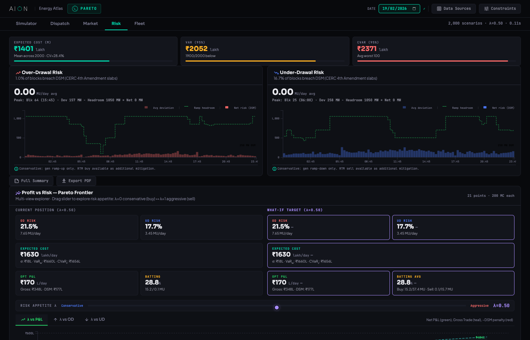Open the Constraints panel
530x340 pixels.
click(500, 8)
